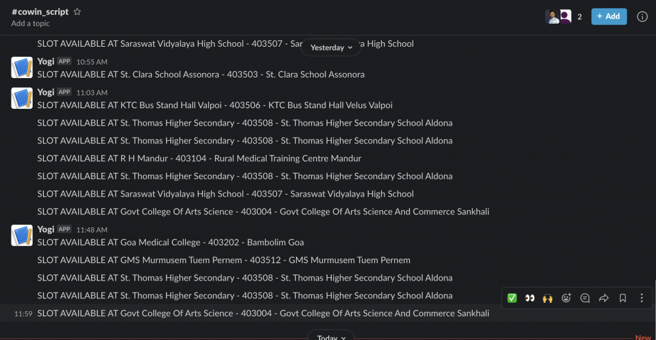Expand the Yesterday date dropdown

(x=331, y=47)
